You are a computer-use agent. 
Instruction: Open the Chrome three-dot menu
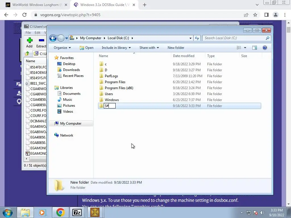tap(285, 15)
